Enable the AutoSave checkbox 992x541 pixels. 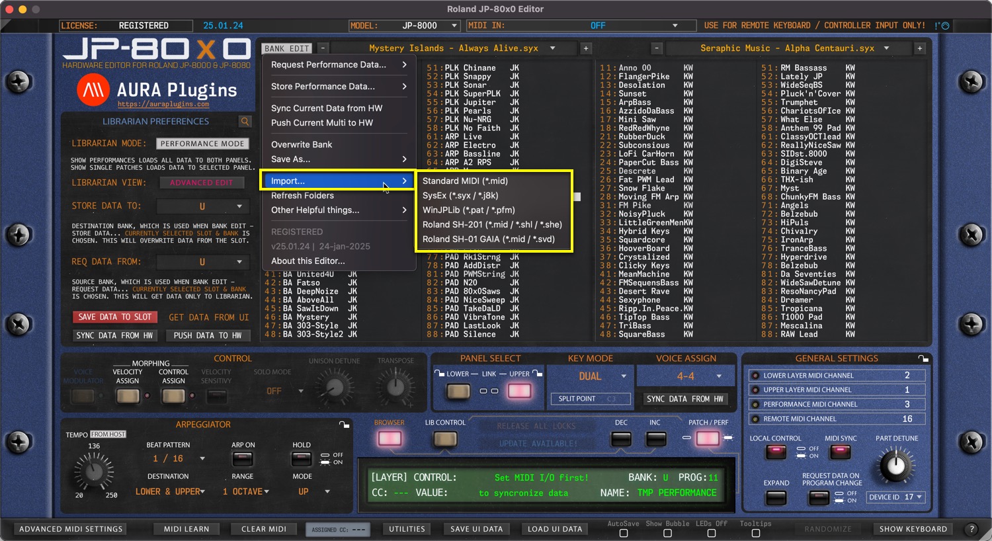[x=623, y=533]
